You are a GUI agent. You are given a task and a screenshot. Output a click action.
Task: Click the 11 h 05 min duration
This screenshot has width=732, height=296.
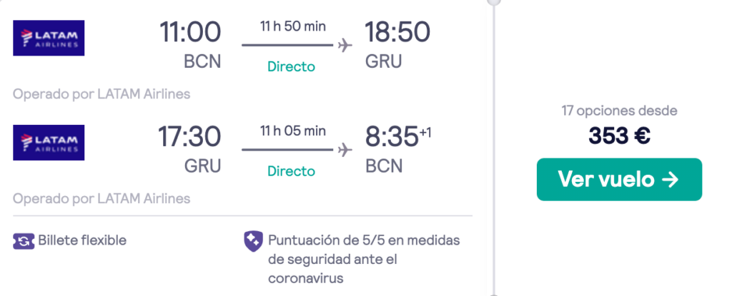point(293,131)
